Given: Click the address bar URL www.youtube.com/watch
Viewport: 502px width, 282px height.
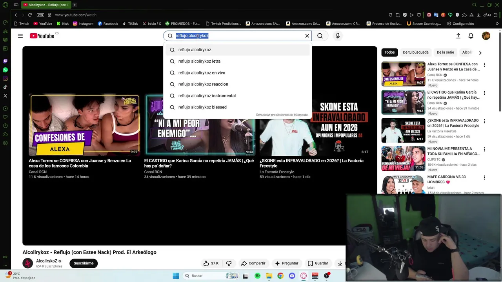Looking at the screenshot, I should [76, 15].
